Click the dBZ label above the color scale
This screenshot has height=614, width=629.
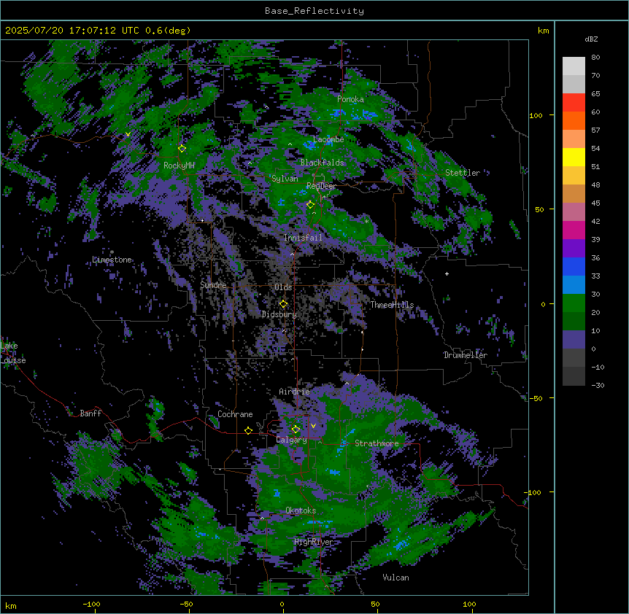591,39
